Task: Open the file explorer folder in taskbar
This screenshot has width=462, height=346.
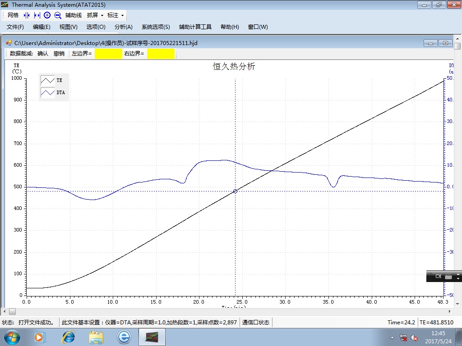Action: coord(96,337)
